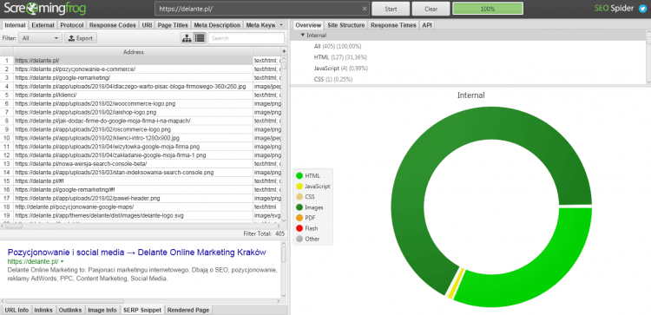651x315 pixels.
Task: Open the Response Codes tab
Action: [113, 25]
